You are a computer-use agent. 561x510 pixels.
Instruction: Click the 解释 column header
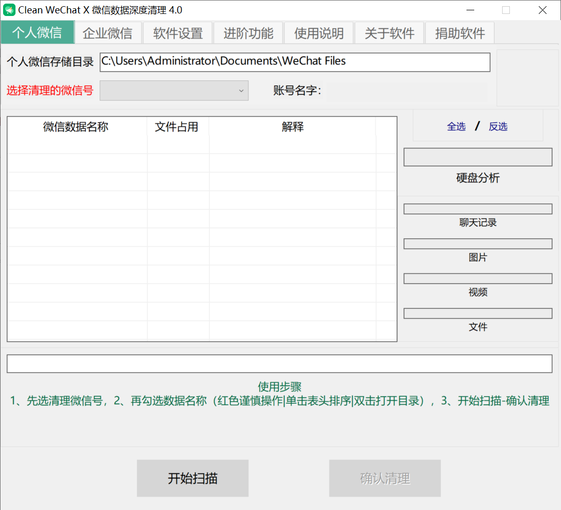292,127
